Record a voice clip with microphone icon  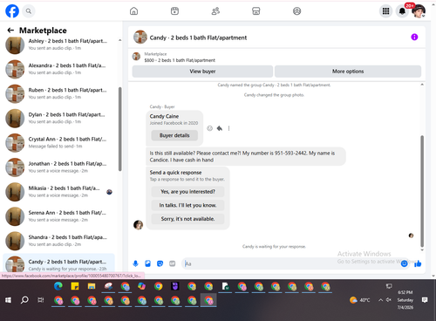click(x=135, y=263)
